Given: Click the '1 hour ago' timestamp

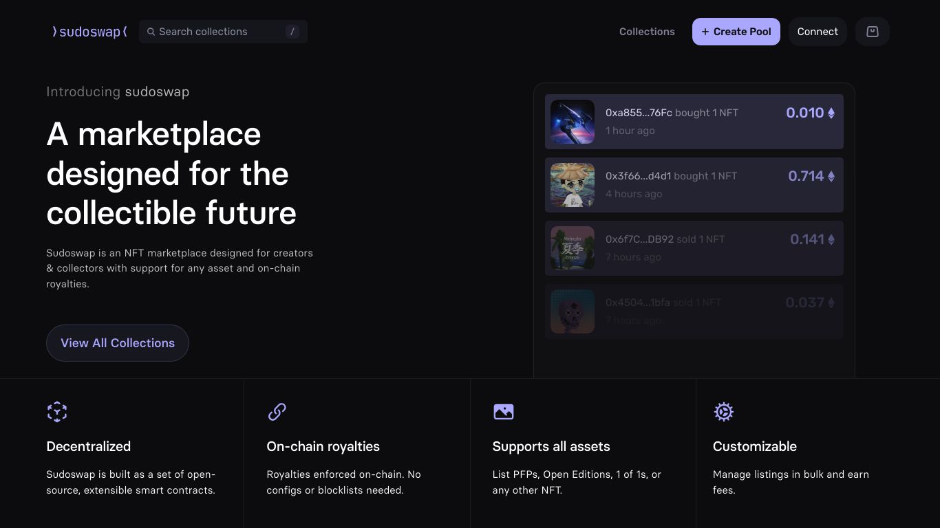Looking at the screenshot, I should 630,131.
